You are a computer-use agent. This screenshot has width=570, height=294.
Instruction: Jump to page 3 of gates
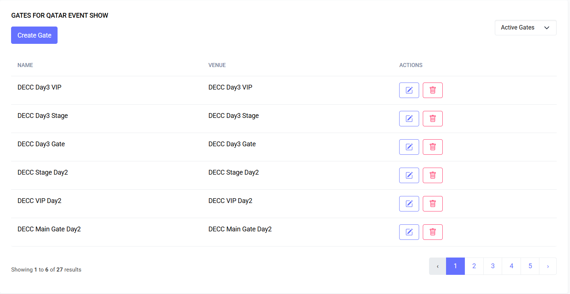tap(493, 266)
